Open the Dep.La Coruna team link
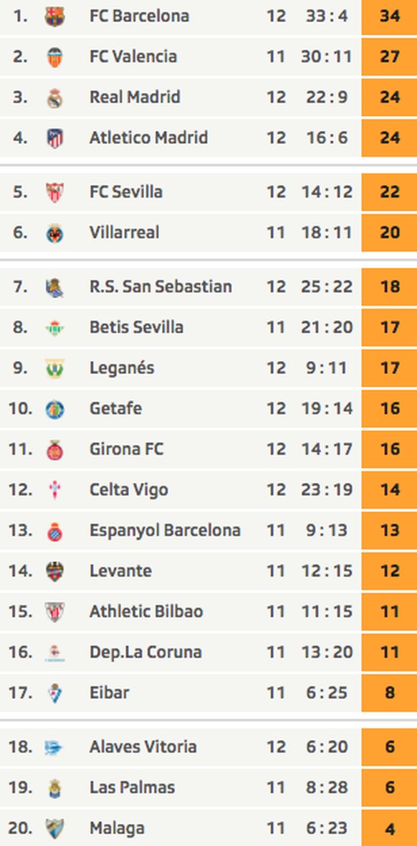Image resolution: width=417 pixels, height=846 pixels. (145, 653)
